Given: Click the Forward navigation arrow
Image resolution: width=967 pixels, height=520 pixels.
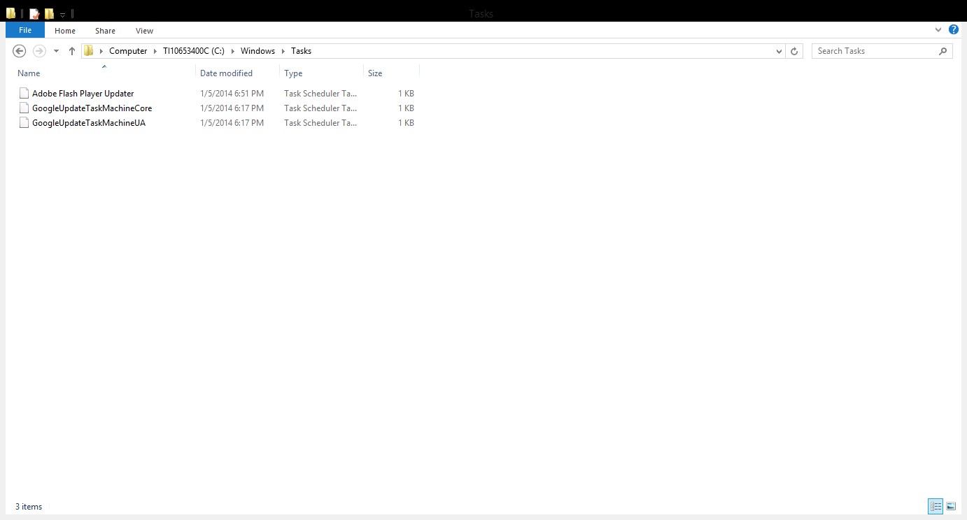Looking at the screenshot, I should tap(40, 51).
